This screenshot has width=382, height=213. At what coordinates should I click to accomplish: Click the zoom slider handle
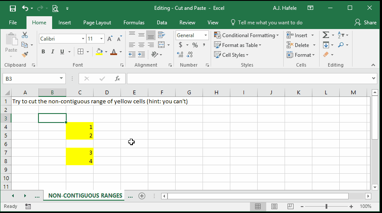tap(326, 207)
